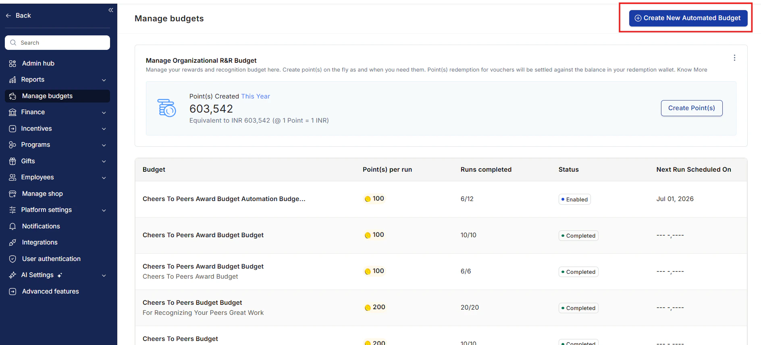Image resolution: width=761 pixels, height=345 pixels.
Task: Click the Programs icon
Action: [x=12, y=145]
